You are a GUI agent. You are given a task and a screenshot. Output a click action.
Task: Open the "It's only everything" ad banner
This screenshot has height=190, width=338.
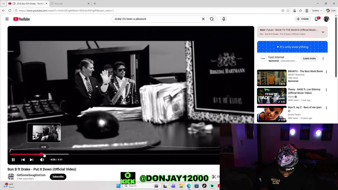click(x=292, y=47)
